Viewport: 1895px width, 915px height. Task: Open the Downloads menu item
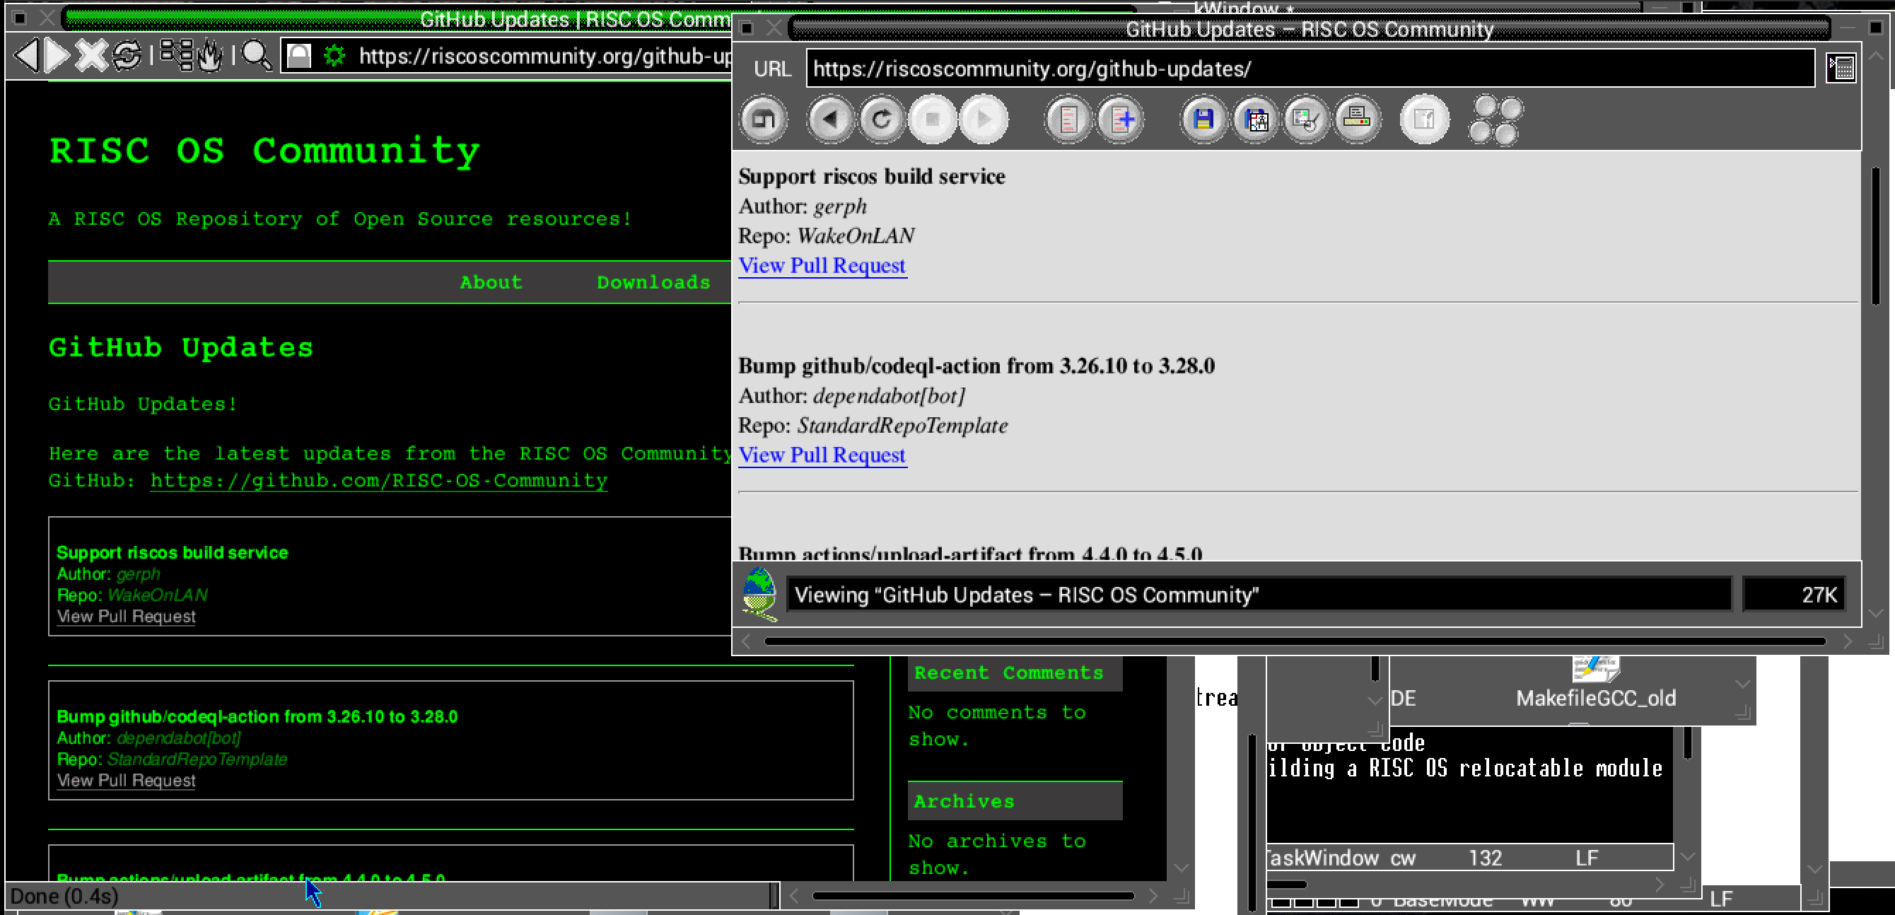(653, 282)
